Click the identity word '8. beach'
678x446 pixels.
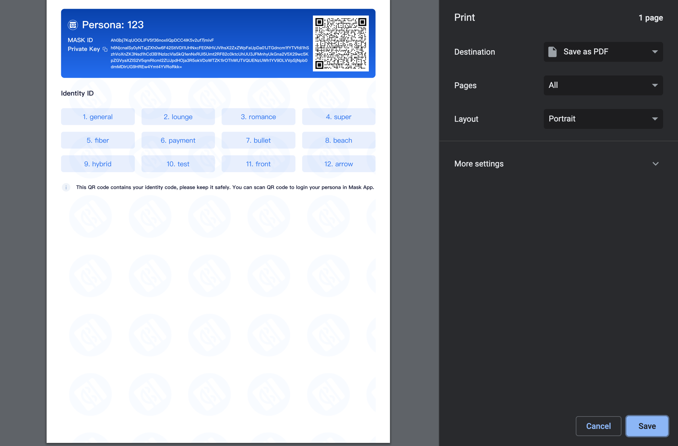pyautogui.click(x=338, y=140)
